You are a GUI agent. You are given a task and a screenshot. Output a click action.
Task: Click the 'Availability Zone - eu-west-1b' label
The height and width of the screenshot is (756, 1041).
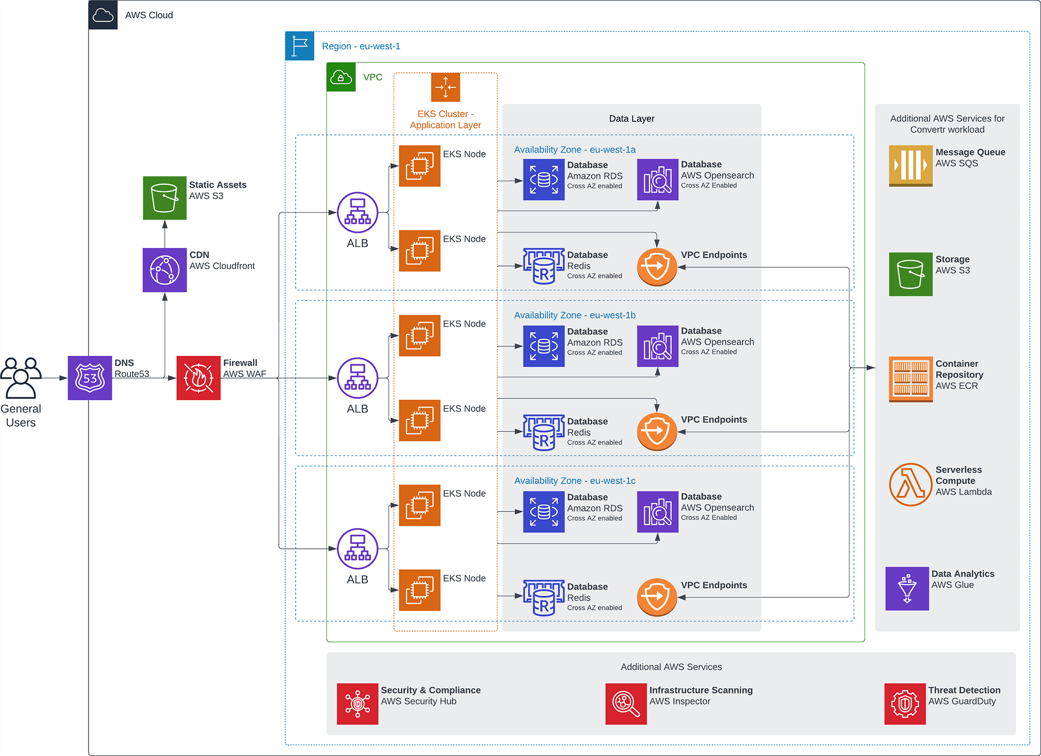coord(575,315)
